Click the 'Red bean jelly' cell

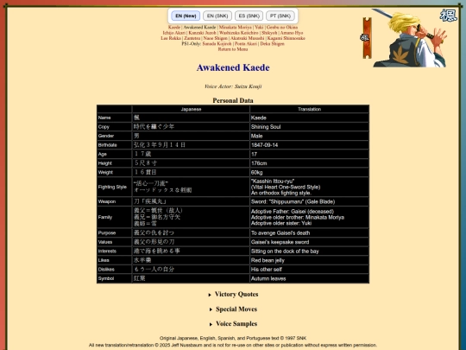coord(310,260)
